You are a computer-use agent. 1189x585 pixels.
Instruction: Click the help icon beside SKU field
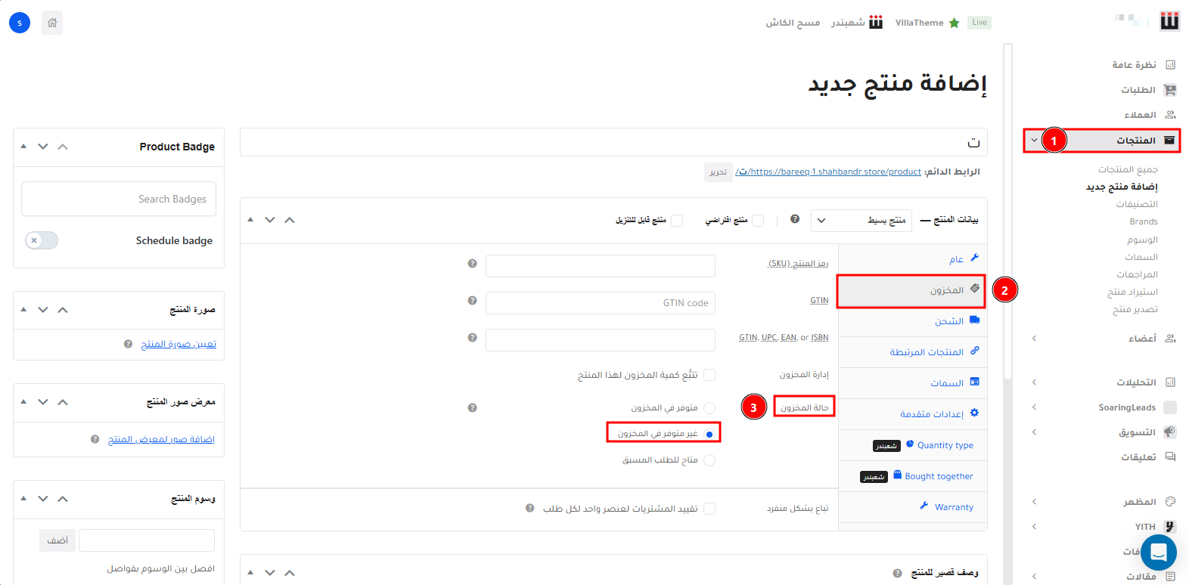point(472,264)
